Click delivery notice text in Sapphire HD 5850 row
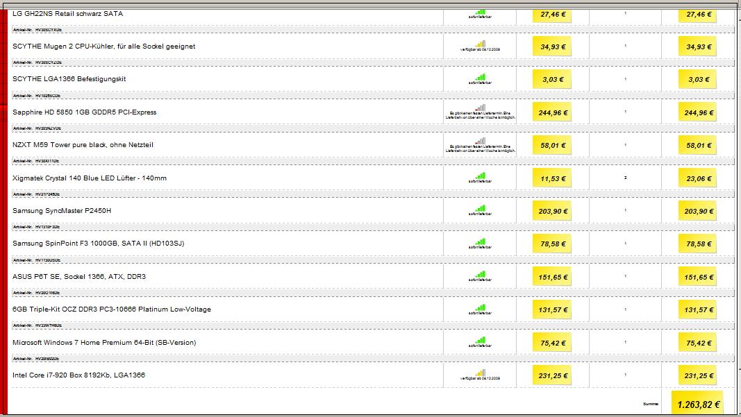The width and height of the screenshot is (741, 417). (480, 115)
